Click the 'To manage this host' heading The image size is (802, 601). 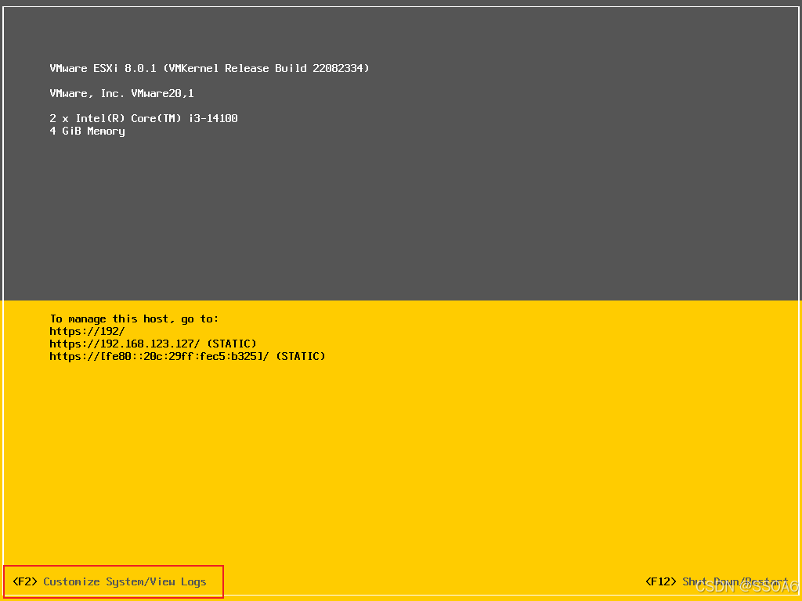134,319
